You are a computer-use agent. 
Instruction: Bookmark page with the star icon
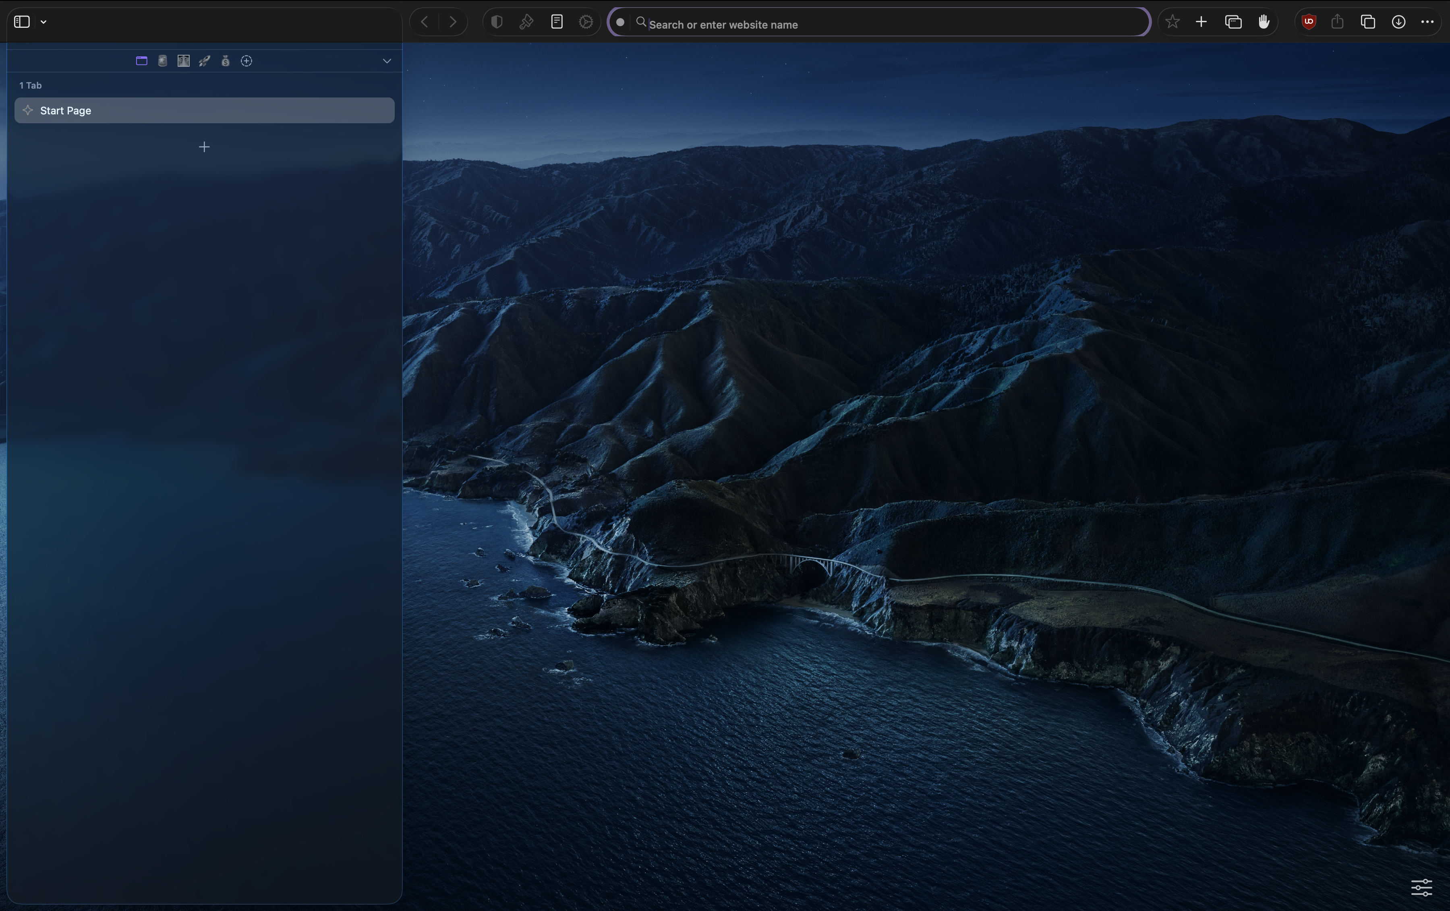[x=1172, y=22]
